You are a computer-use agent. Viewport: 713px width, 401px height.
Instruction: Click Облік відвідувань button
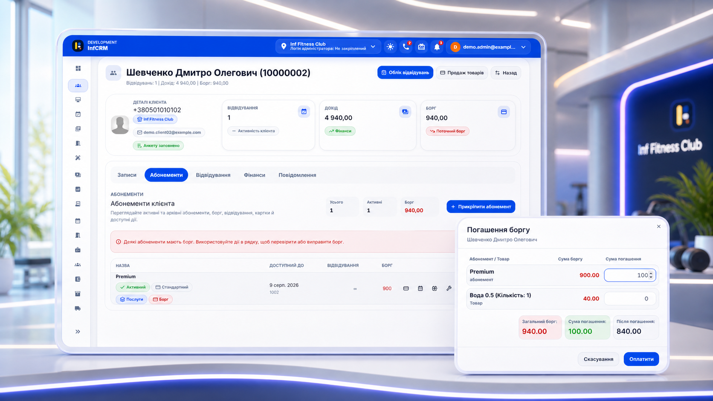405,73
